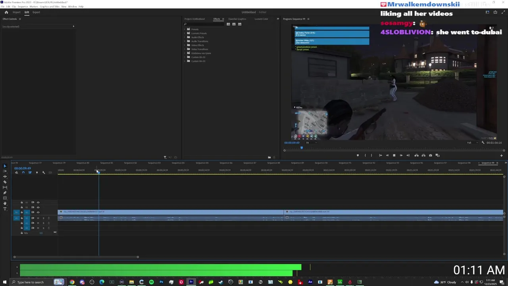
Task: Open the Markers menu
Action: click(34, 7)
